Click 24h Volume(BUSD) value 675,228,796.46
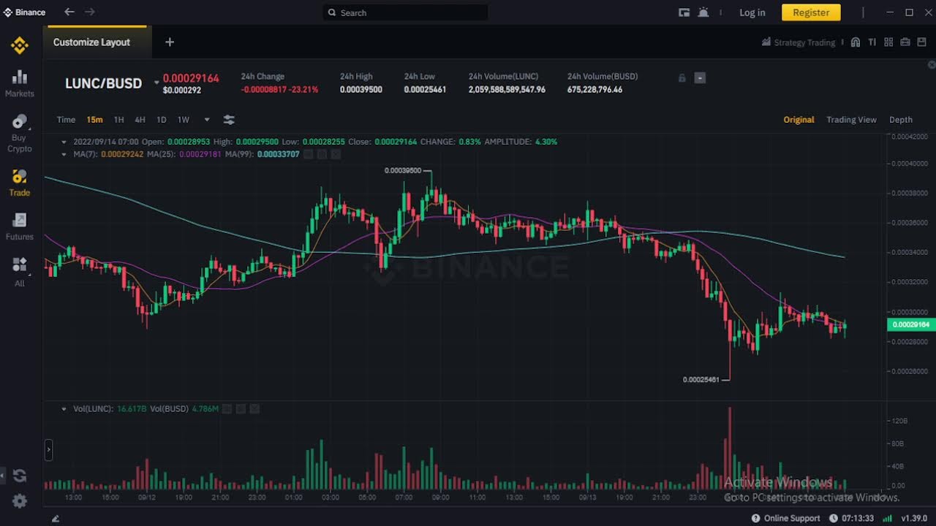 pos(595,90)
